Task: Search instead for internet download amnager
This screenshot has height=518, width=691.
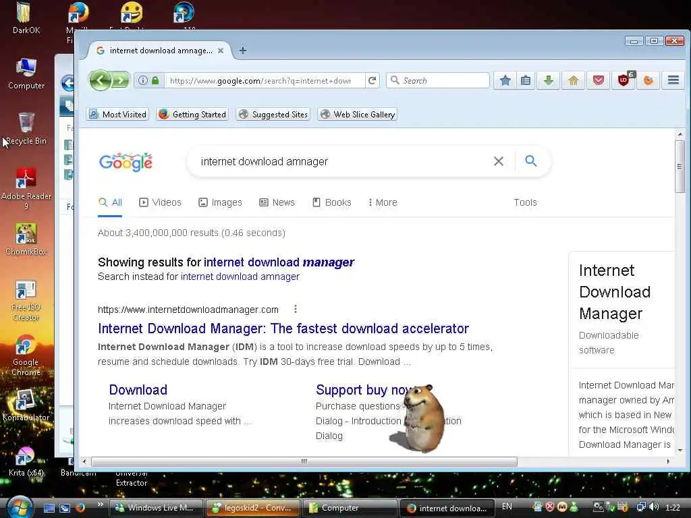Action: 240,277
